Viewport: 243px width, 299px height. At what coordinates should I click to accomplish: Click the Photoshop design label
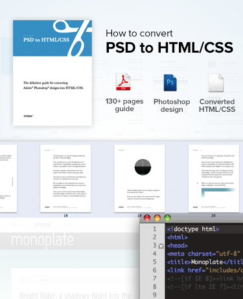(x=172, y=105)
